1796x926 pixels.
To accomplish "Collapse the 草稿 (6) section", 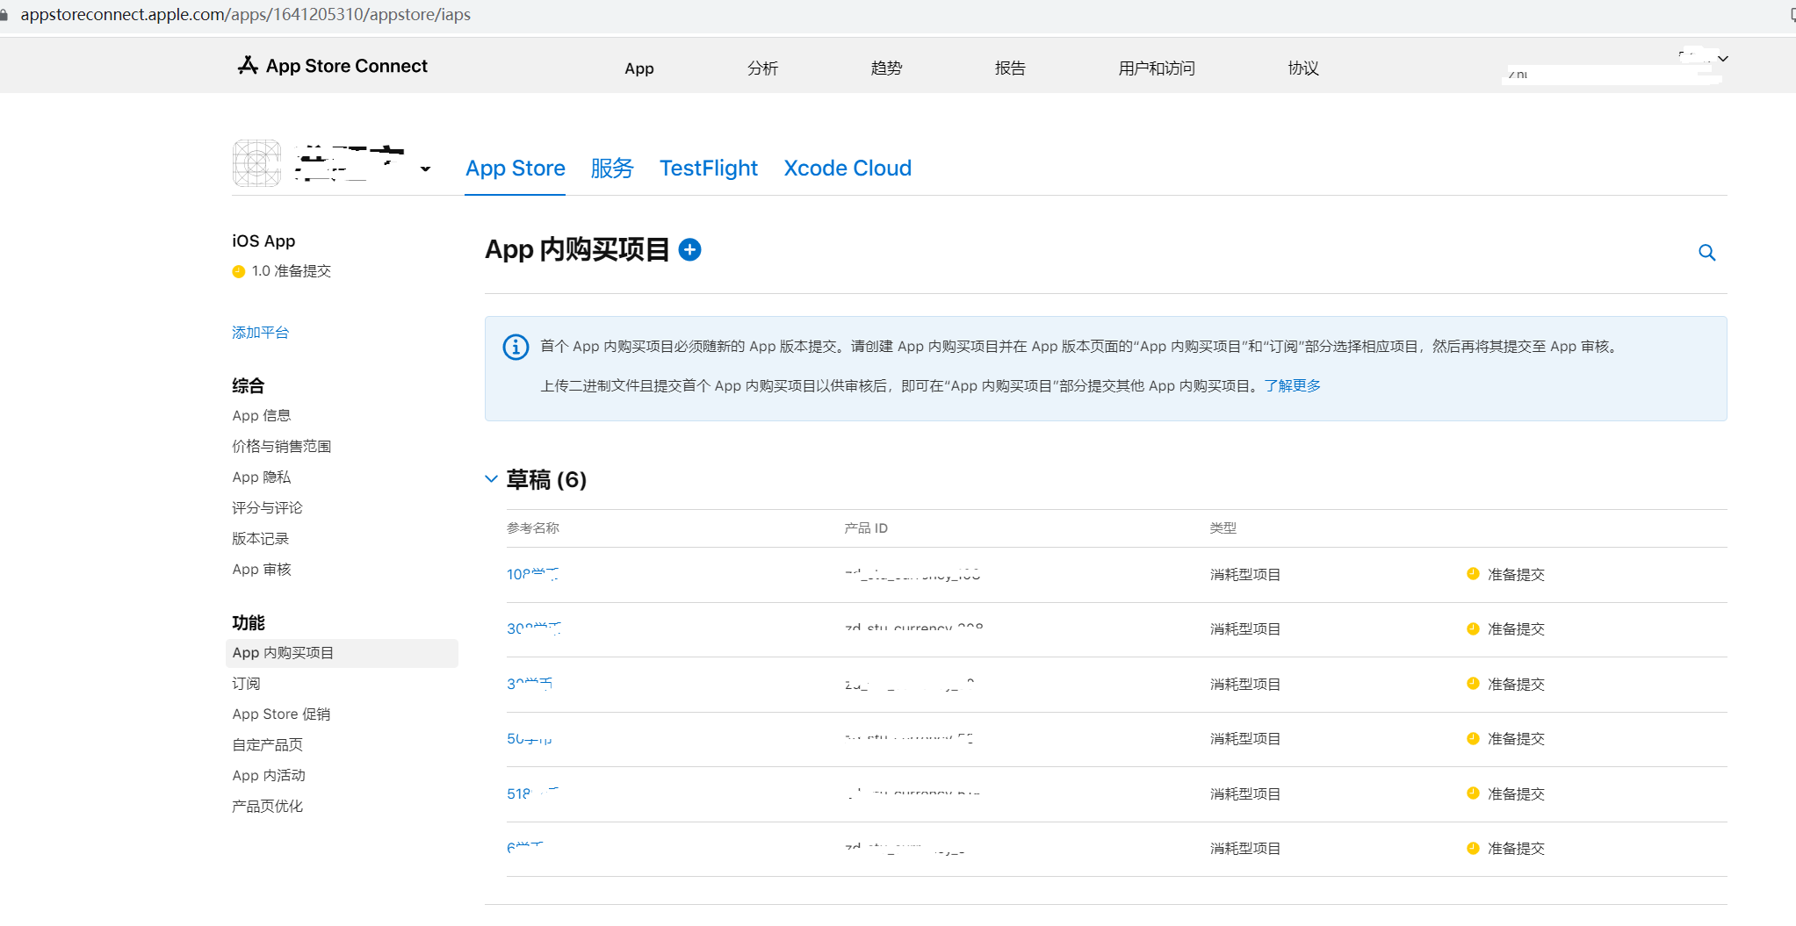I will click(x=491, y=479).
